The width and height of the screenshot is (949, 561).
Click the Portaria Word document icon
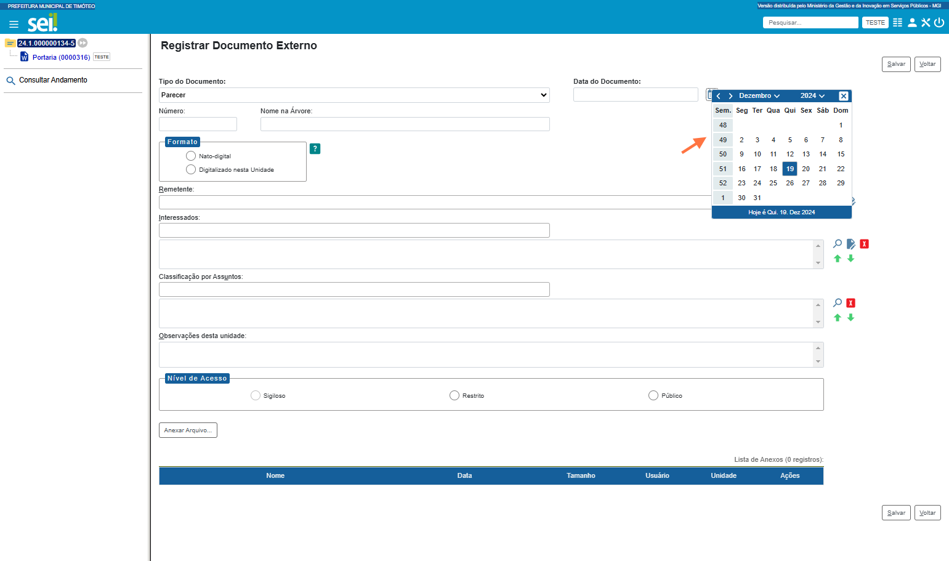25,57
